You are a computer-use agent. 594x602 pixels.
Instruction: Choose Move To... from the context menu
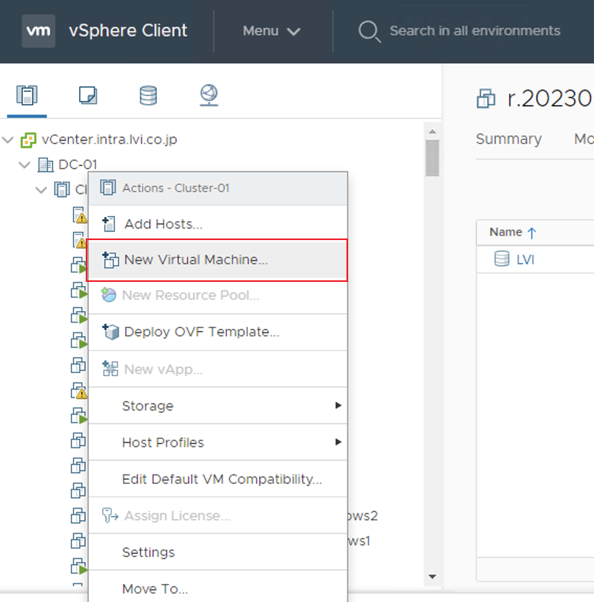pyautogui.click(x=218, y=587)
